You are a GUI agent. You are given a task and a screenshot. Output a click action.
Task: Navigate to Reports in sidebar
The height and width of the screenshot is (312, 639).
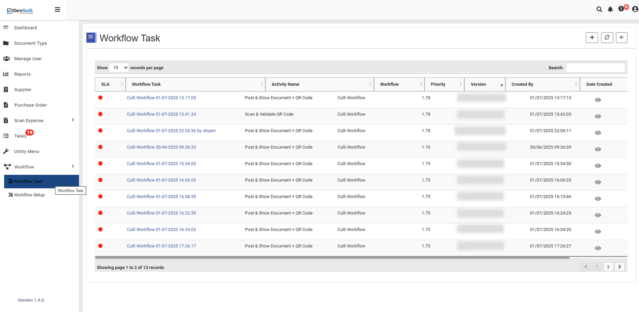pyautogui.click(x=22, y=74)
